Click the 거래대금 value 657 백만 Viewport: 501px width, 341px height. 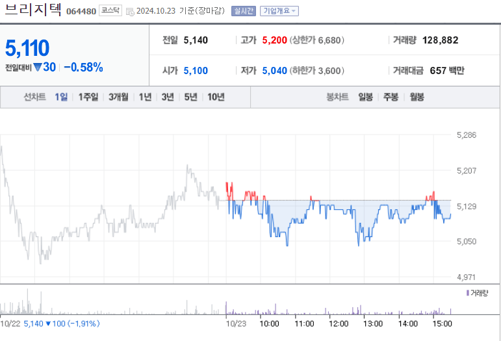(x=447, y=71)
